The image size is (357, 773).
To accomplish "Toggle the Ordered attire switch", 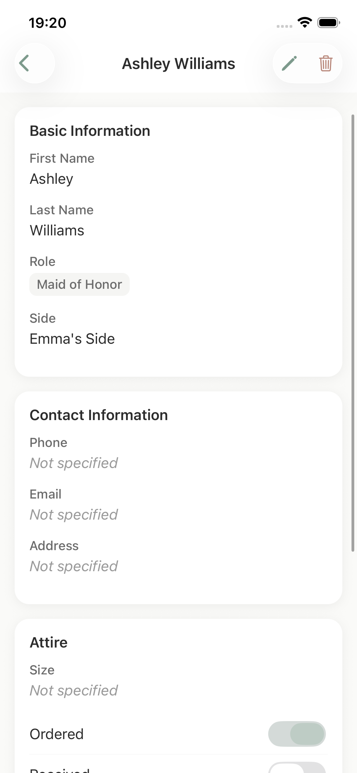I will [297, 734].
